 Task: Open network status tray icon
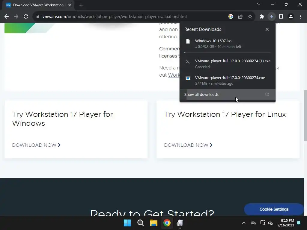point(263,223)
